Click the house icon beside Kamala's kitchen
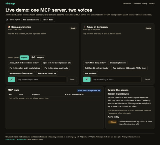Viewport: 160px width, 145px height. (9, 27)
